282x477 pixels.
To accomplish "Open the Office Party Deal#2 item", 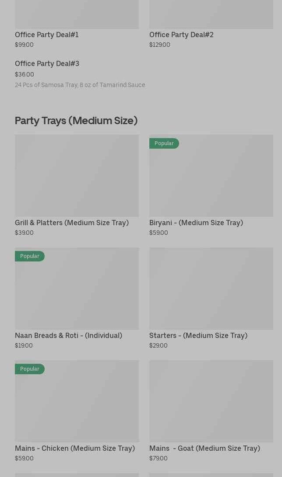I will [x=181, y=35].
